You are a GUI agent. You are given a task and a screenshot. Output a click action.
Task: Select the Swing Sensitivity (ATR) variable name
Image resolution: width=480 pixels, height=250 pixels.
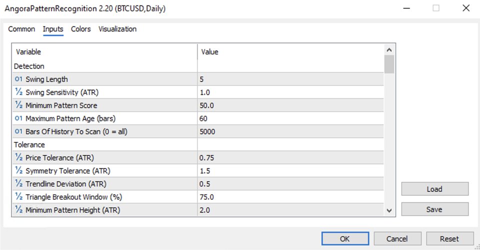pyautogui.click(x=62, y=92)
